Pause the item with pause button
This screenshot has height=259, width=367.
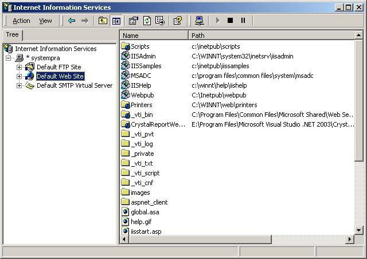click(x=243, y=21)
